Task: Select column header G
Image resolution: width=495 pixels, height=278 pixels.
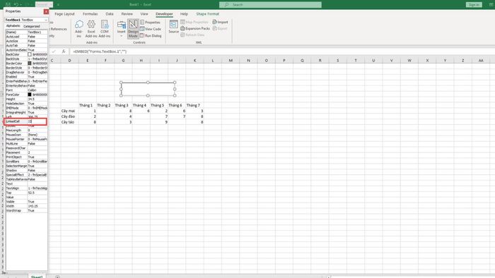Action: pyautogui.click(x=124, y=61)
